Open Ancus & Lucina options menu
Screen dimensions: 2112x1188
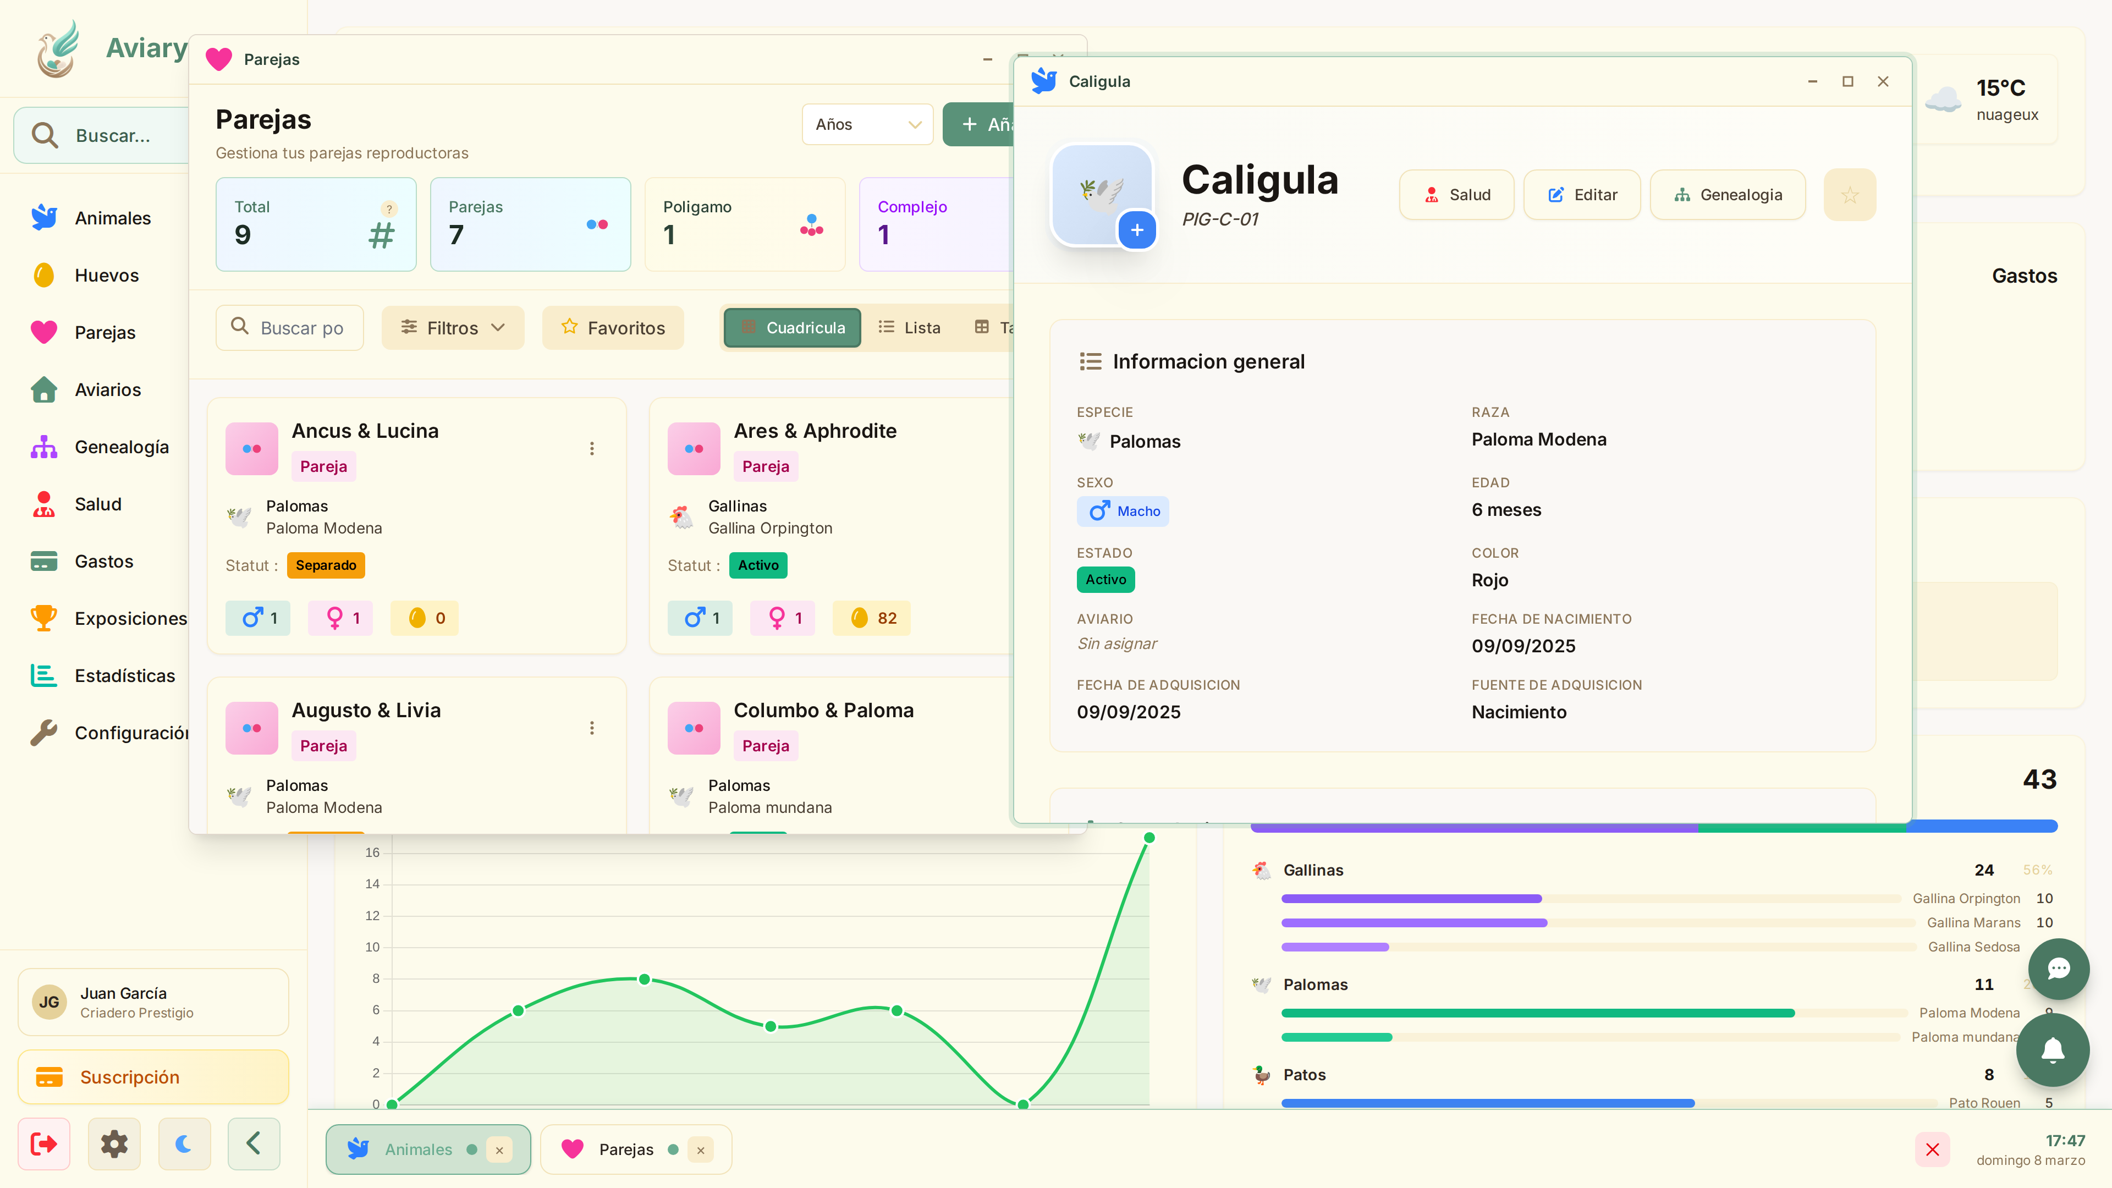[591, 448]
